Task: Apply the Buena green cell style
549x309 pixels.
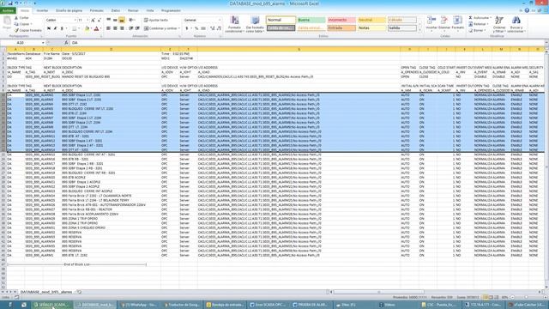Action: pos(311,20)
